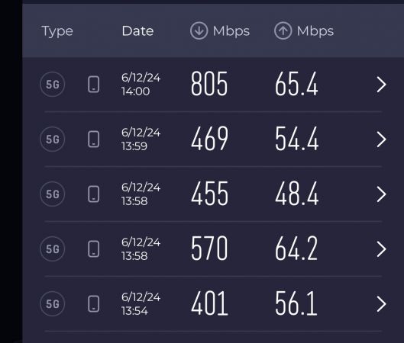404x343 pixels.
Task: Select the 65.4 upload speed value
Action: click(296, 84)
